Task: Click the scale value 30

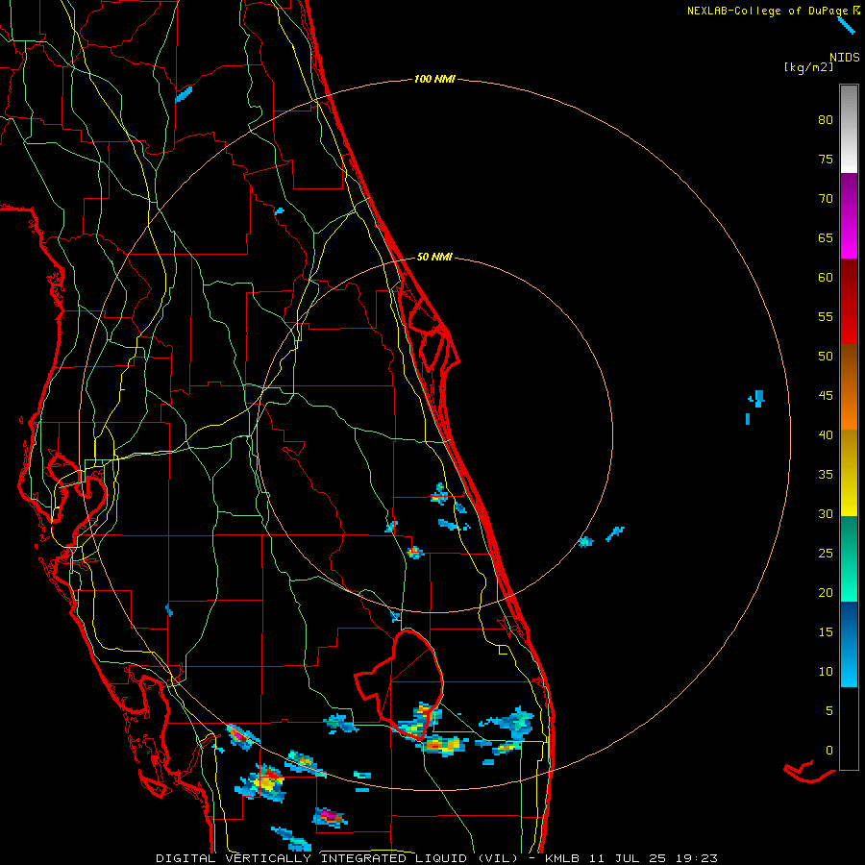Action: point(826,514)
